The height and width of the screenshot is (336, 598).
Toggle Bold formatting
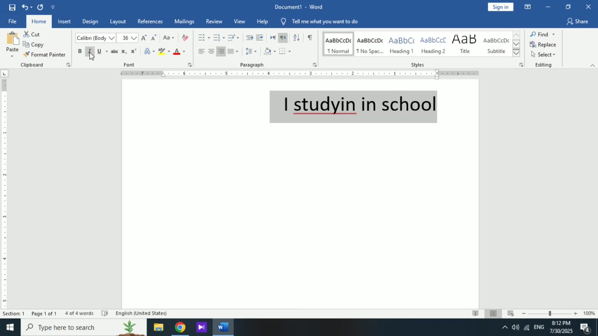pos(80,51)
